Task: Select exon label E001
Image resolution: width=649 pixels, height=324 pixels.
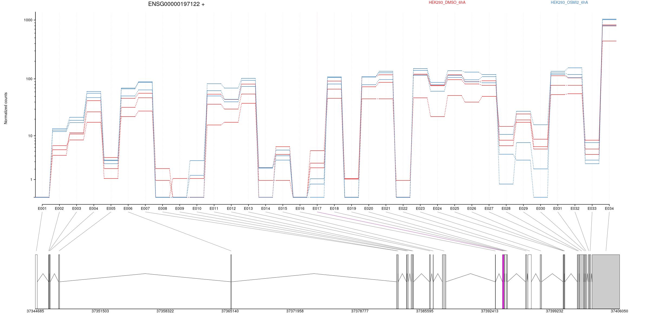Action: pos(42,208)
